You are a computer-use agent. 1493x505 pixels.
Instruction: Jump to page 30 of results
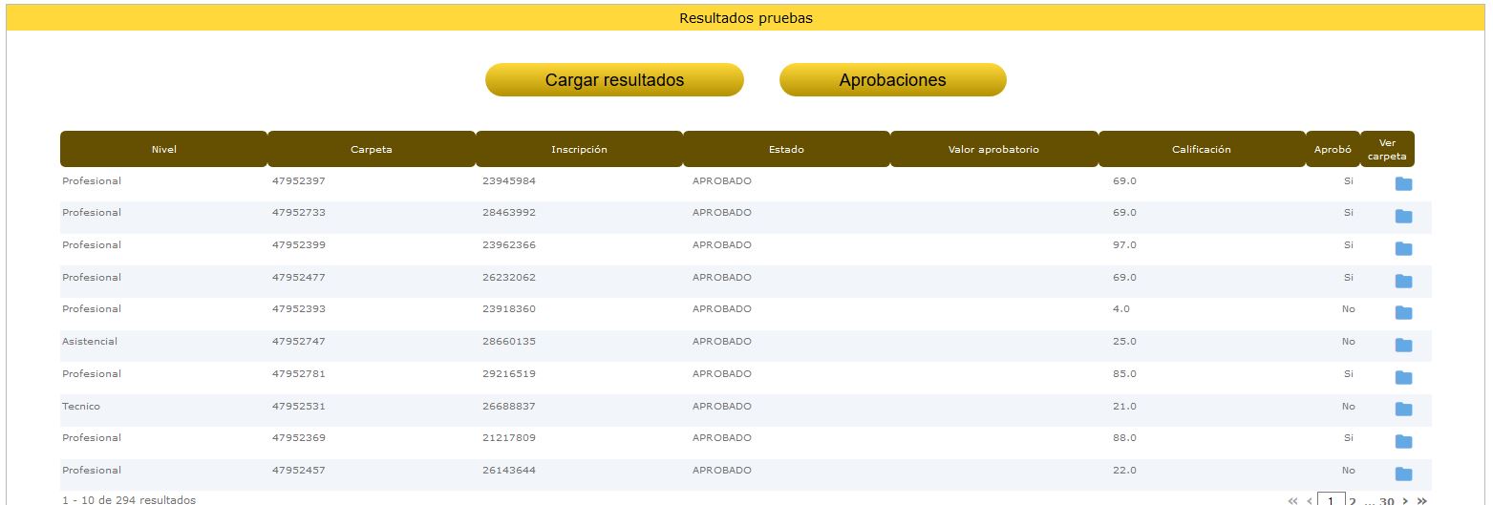[1386, 500]
